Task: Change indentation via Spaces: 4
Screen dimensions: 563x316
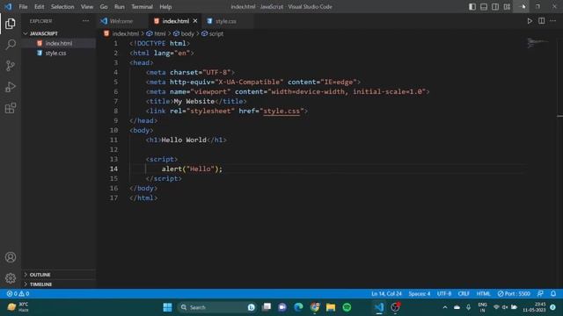Action: (x=420, y=294)
